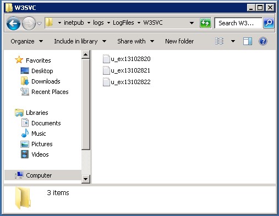Click the Pictures library icon
Viewport: 279px width, 216px height.
[25, 144]
